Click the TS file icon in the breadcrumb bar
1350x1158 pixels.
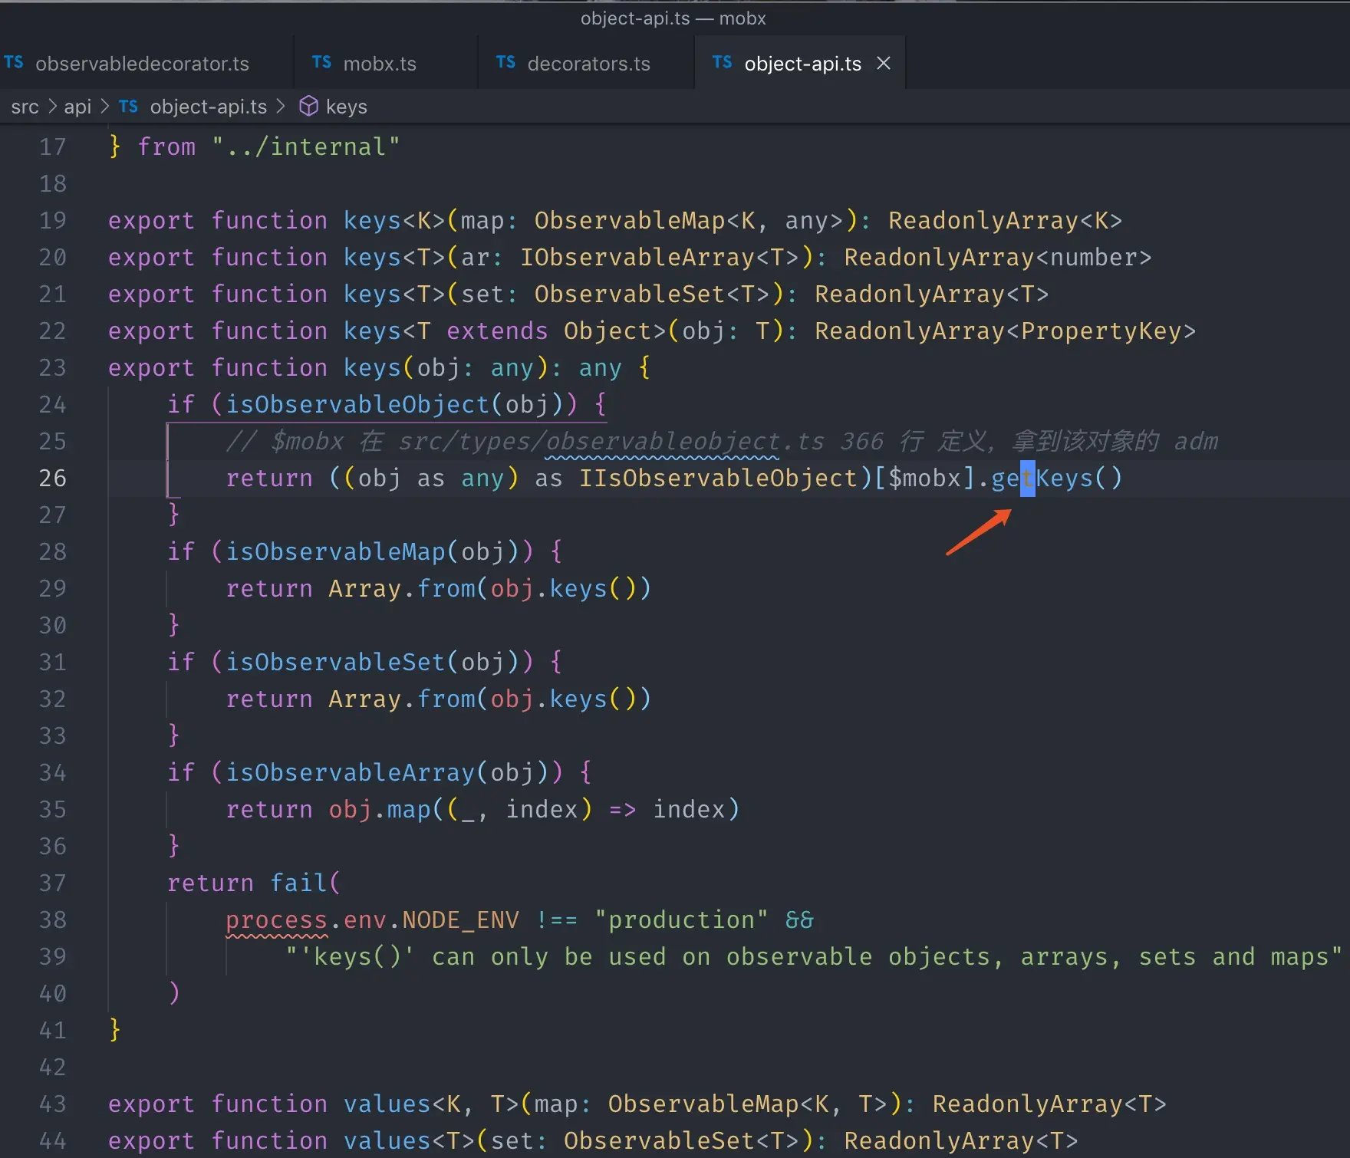(x=128, y=107)
